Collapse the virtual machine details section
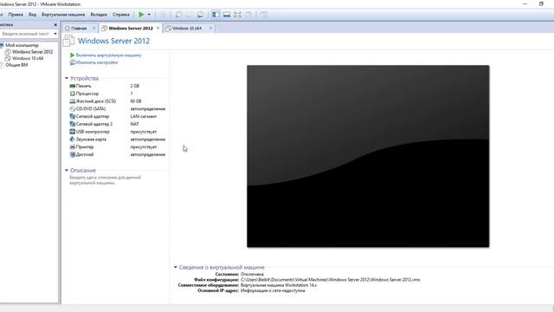Viewport: 554px width, 312px height. point(175,267)
